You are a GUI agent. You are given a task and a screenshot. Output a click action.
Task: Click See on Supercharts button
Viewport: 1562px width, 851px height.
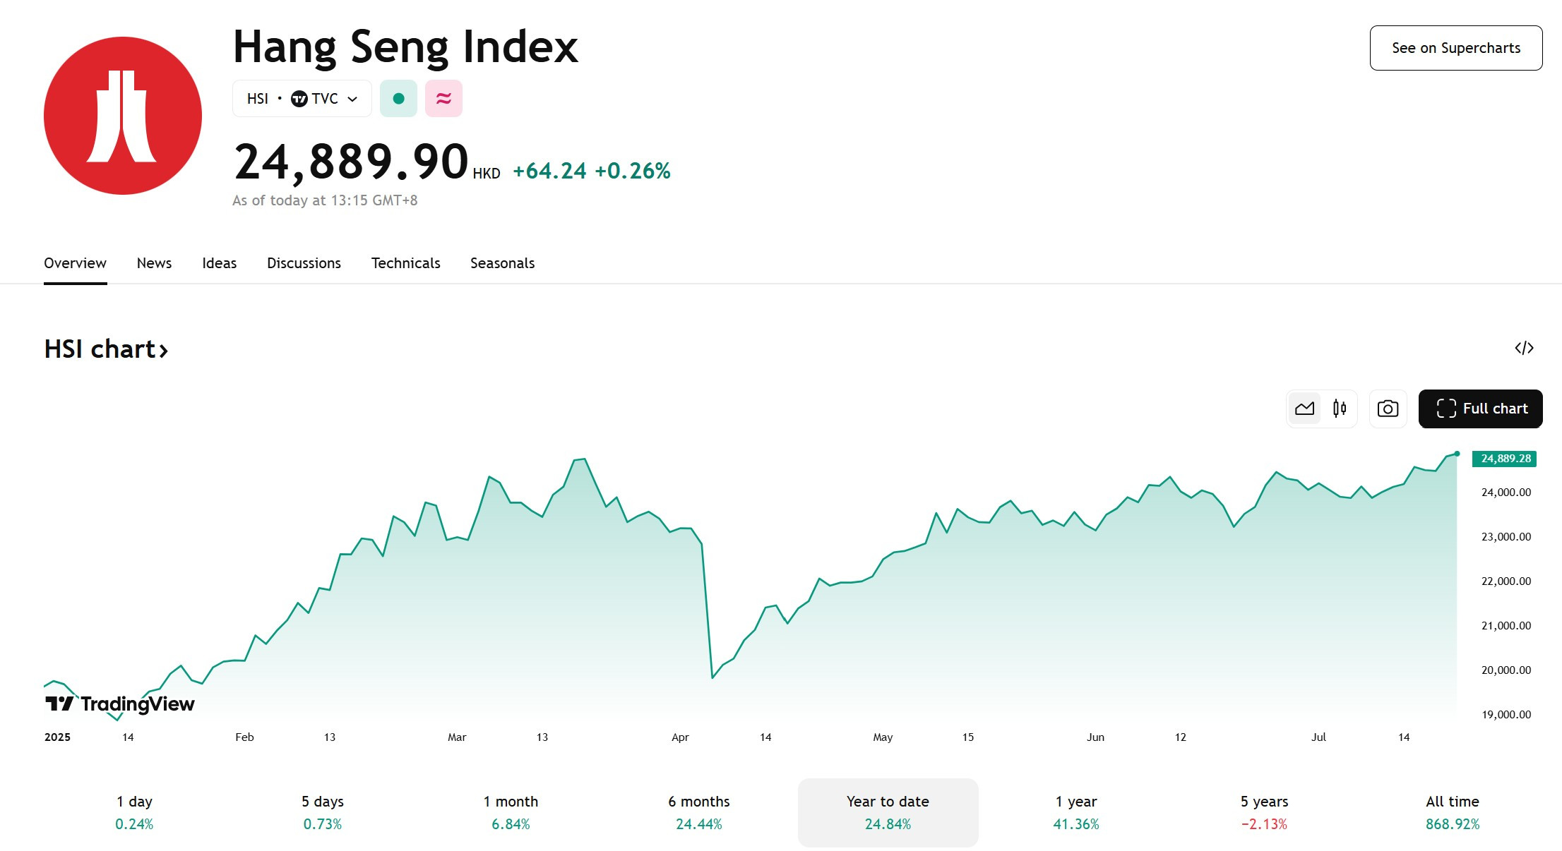pyautogui.click(x=1456, y=48)
